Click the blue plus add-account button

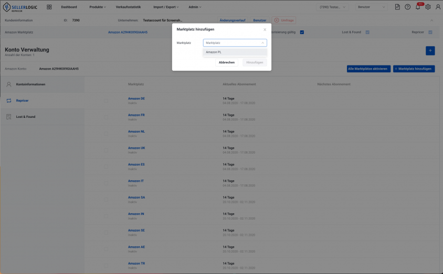[x=430, y=51]
